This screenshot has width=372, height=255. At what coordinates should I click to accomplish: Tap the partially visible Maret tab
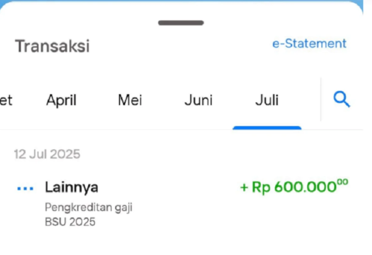pos(6,99)
